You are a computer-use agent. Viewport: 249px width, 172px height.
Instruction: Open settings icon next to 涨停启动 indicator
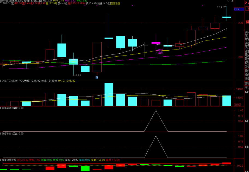(1, 108)
